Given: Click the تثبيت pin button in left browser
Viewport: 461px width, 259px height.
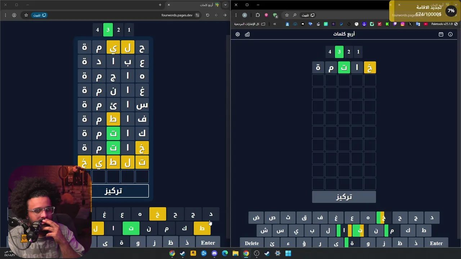Looking at the screenshot, I should tap(40, 15).
